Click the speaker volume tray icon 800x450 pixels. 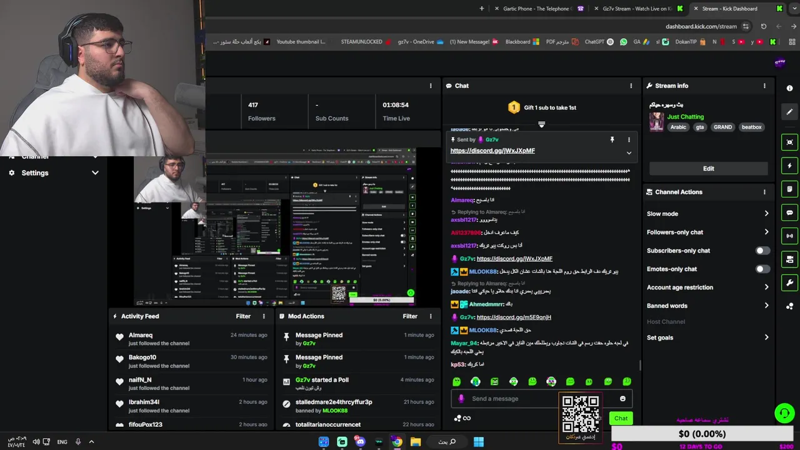click(36, 442)
